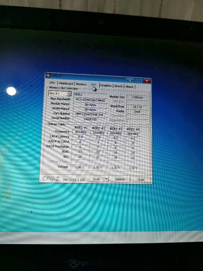Viewport: 203px width, 271px height.
Task: Close CPU-Z with the red X
Action: coord(147,81)
